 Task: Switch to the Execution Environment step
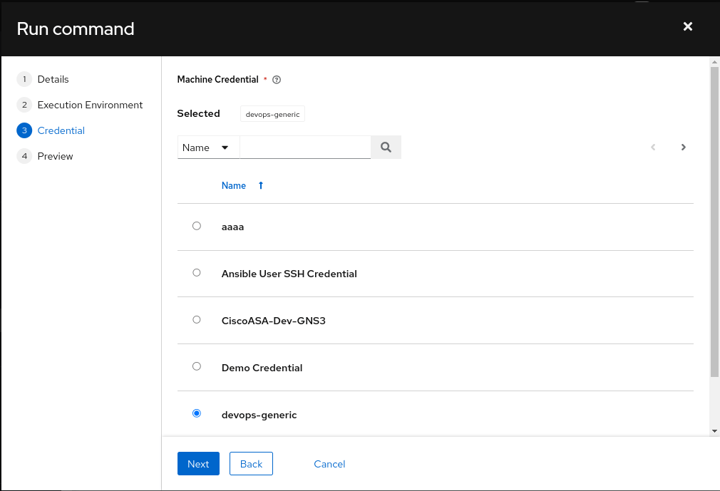point(90,105)
